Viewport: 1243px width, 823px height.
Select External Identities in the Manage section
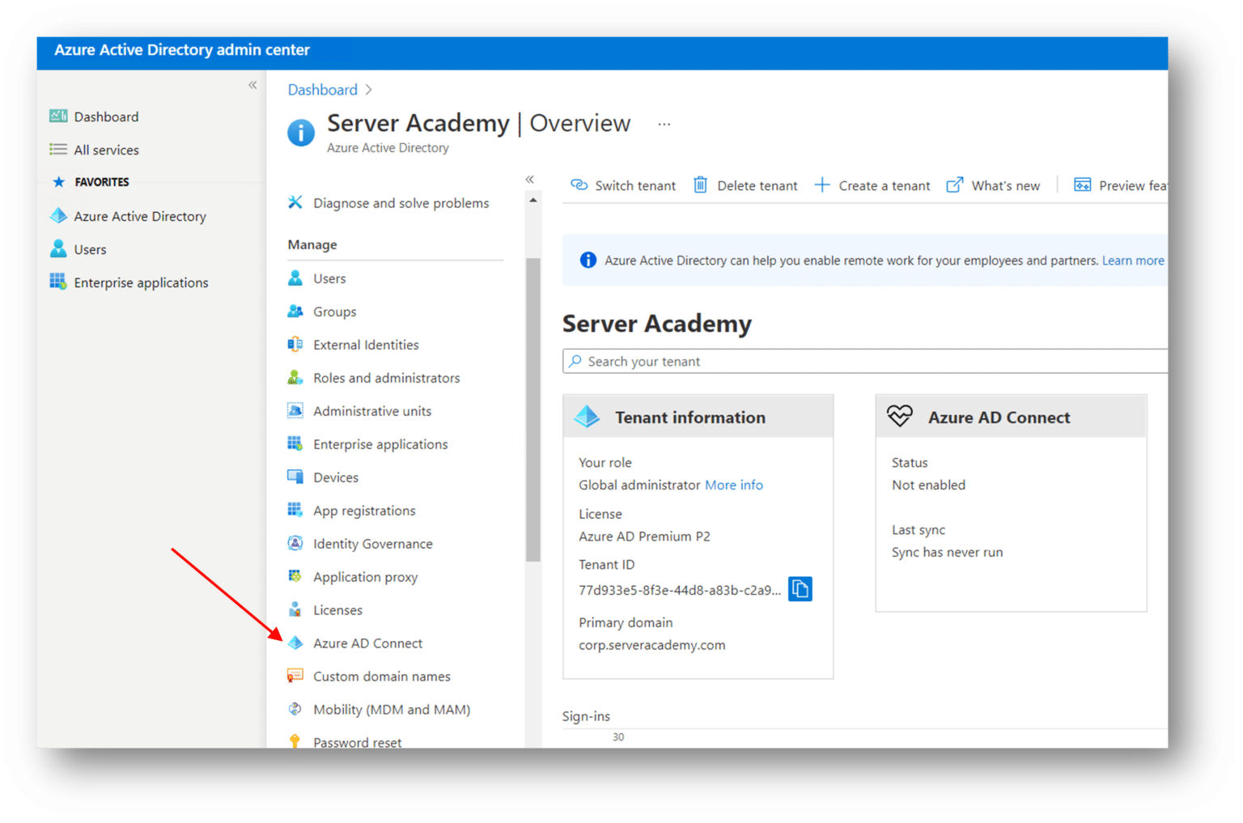366,344
